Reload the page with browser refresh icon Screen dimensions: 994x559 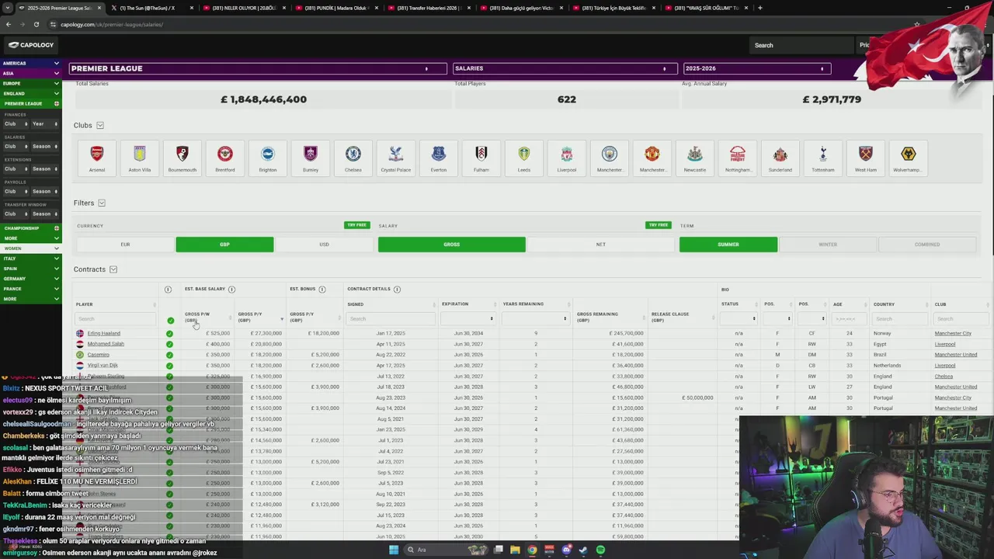tap(36, 24)
